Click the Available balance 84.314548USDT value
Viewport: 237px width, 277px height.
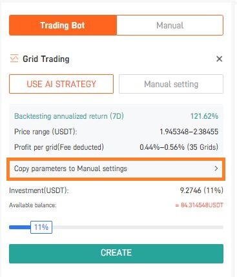click(199, 205)
